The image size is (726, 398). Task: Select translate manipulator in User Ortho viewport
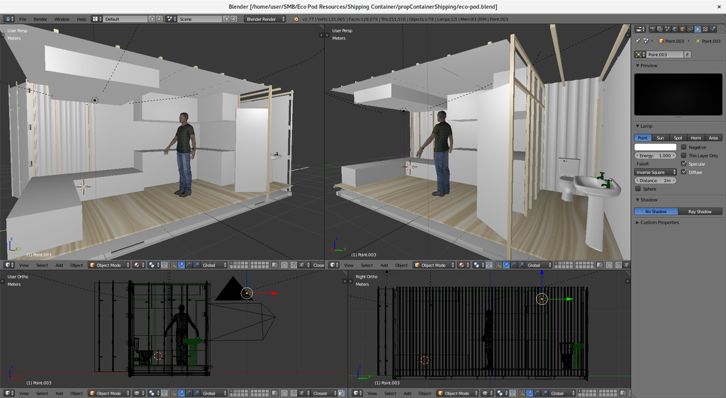pos(181,393)
